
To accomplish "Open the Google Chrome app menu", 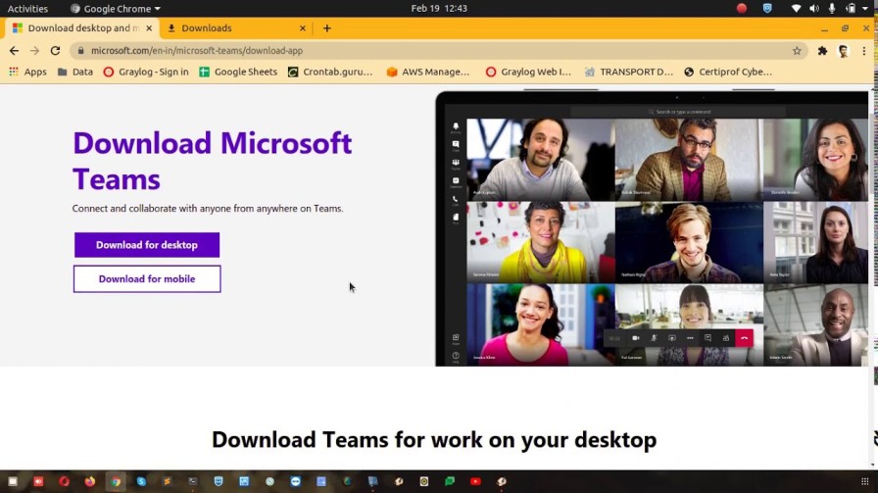I will click(116, 9).
